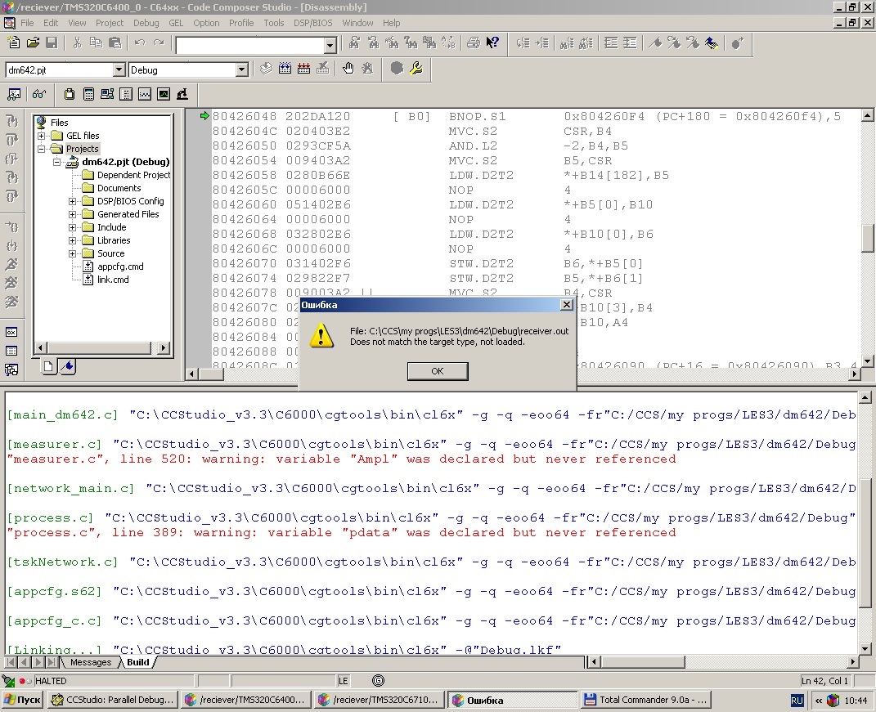
Task: Click the Remove All Breakpoints hand icon
Action: pyautogui.click(x=367, y=69)
